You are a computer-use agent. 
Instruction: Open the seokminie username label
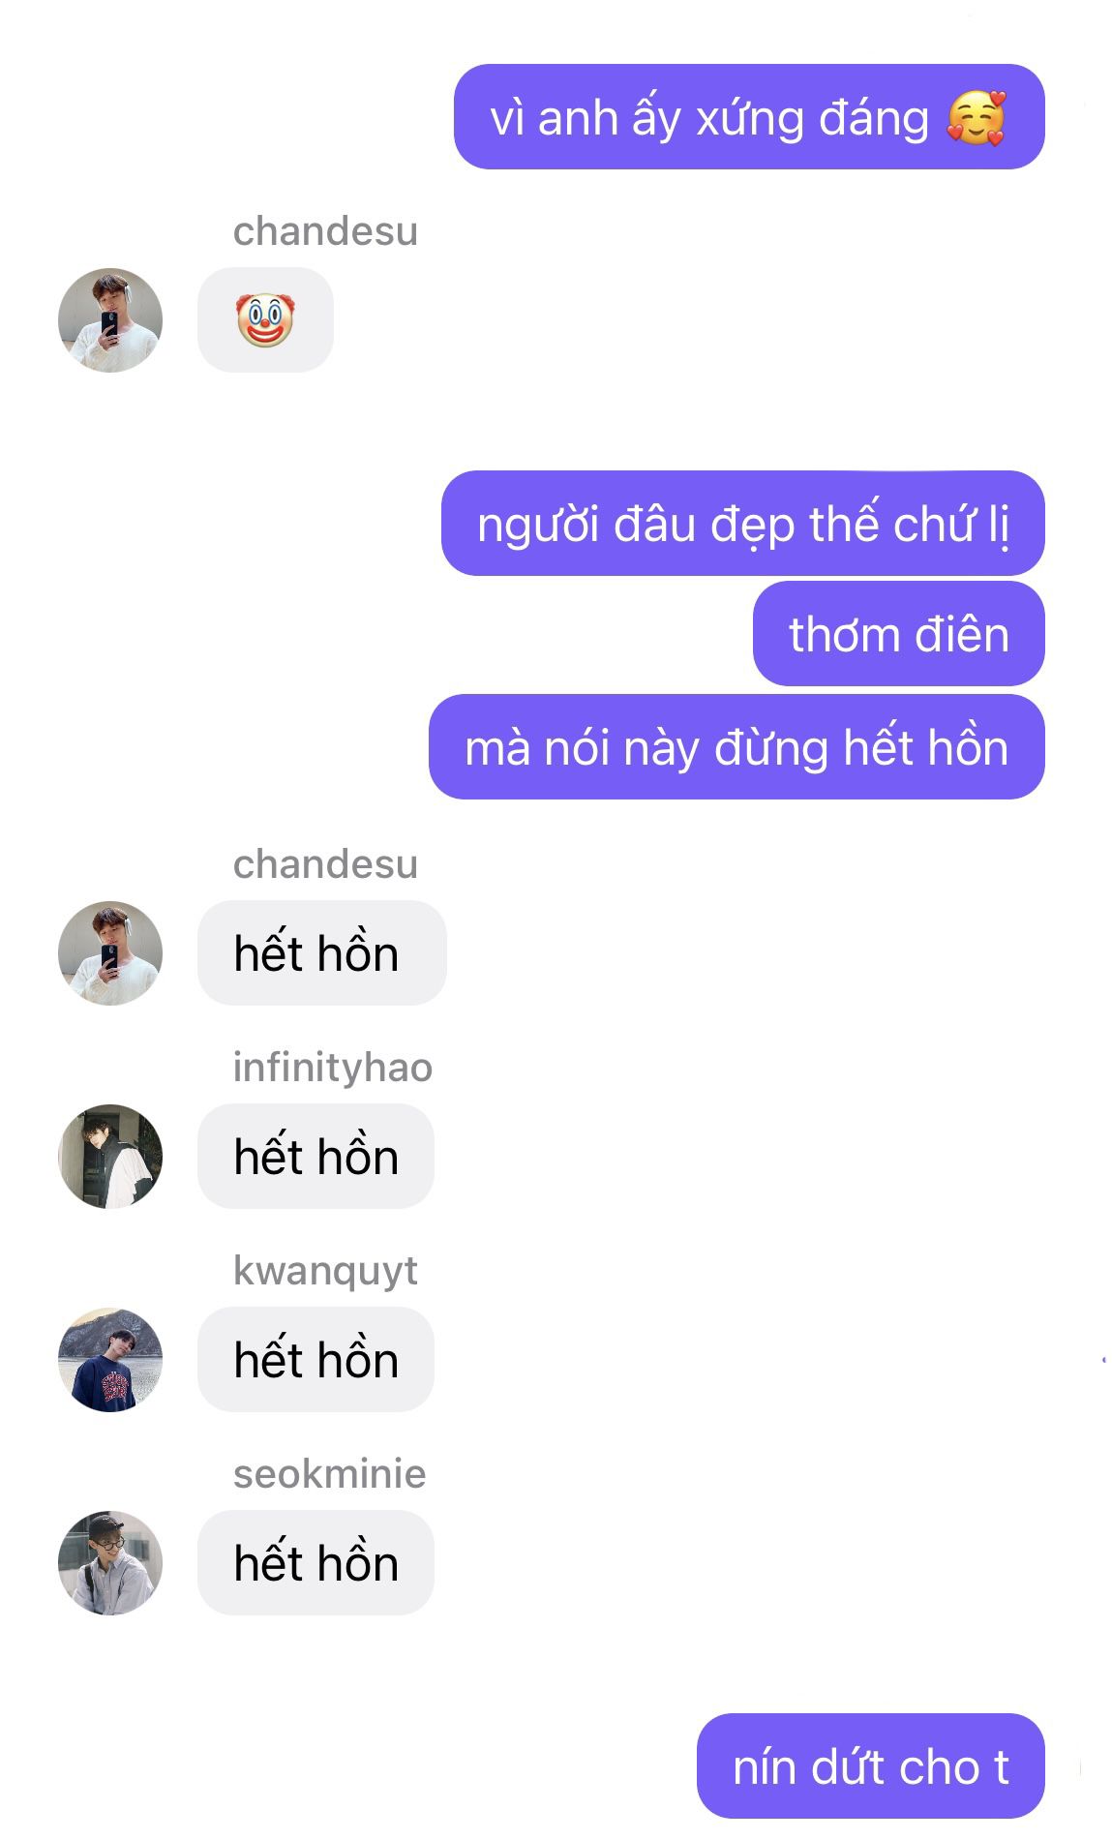coord(329,1474)
